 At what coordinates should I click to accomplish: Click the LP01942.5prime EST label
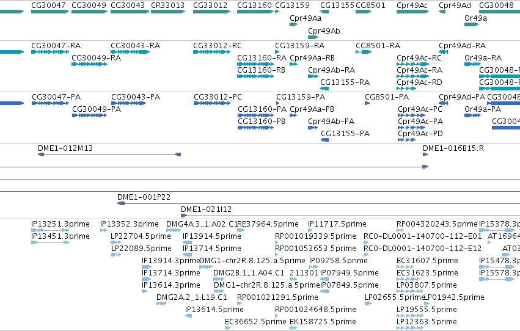pyautogui.click(x=455, y=297)
